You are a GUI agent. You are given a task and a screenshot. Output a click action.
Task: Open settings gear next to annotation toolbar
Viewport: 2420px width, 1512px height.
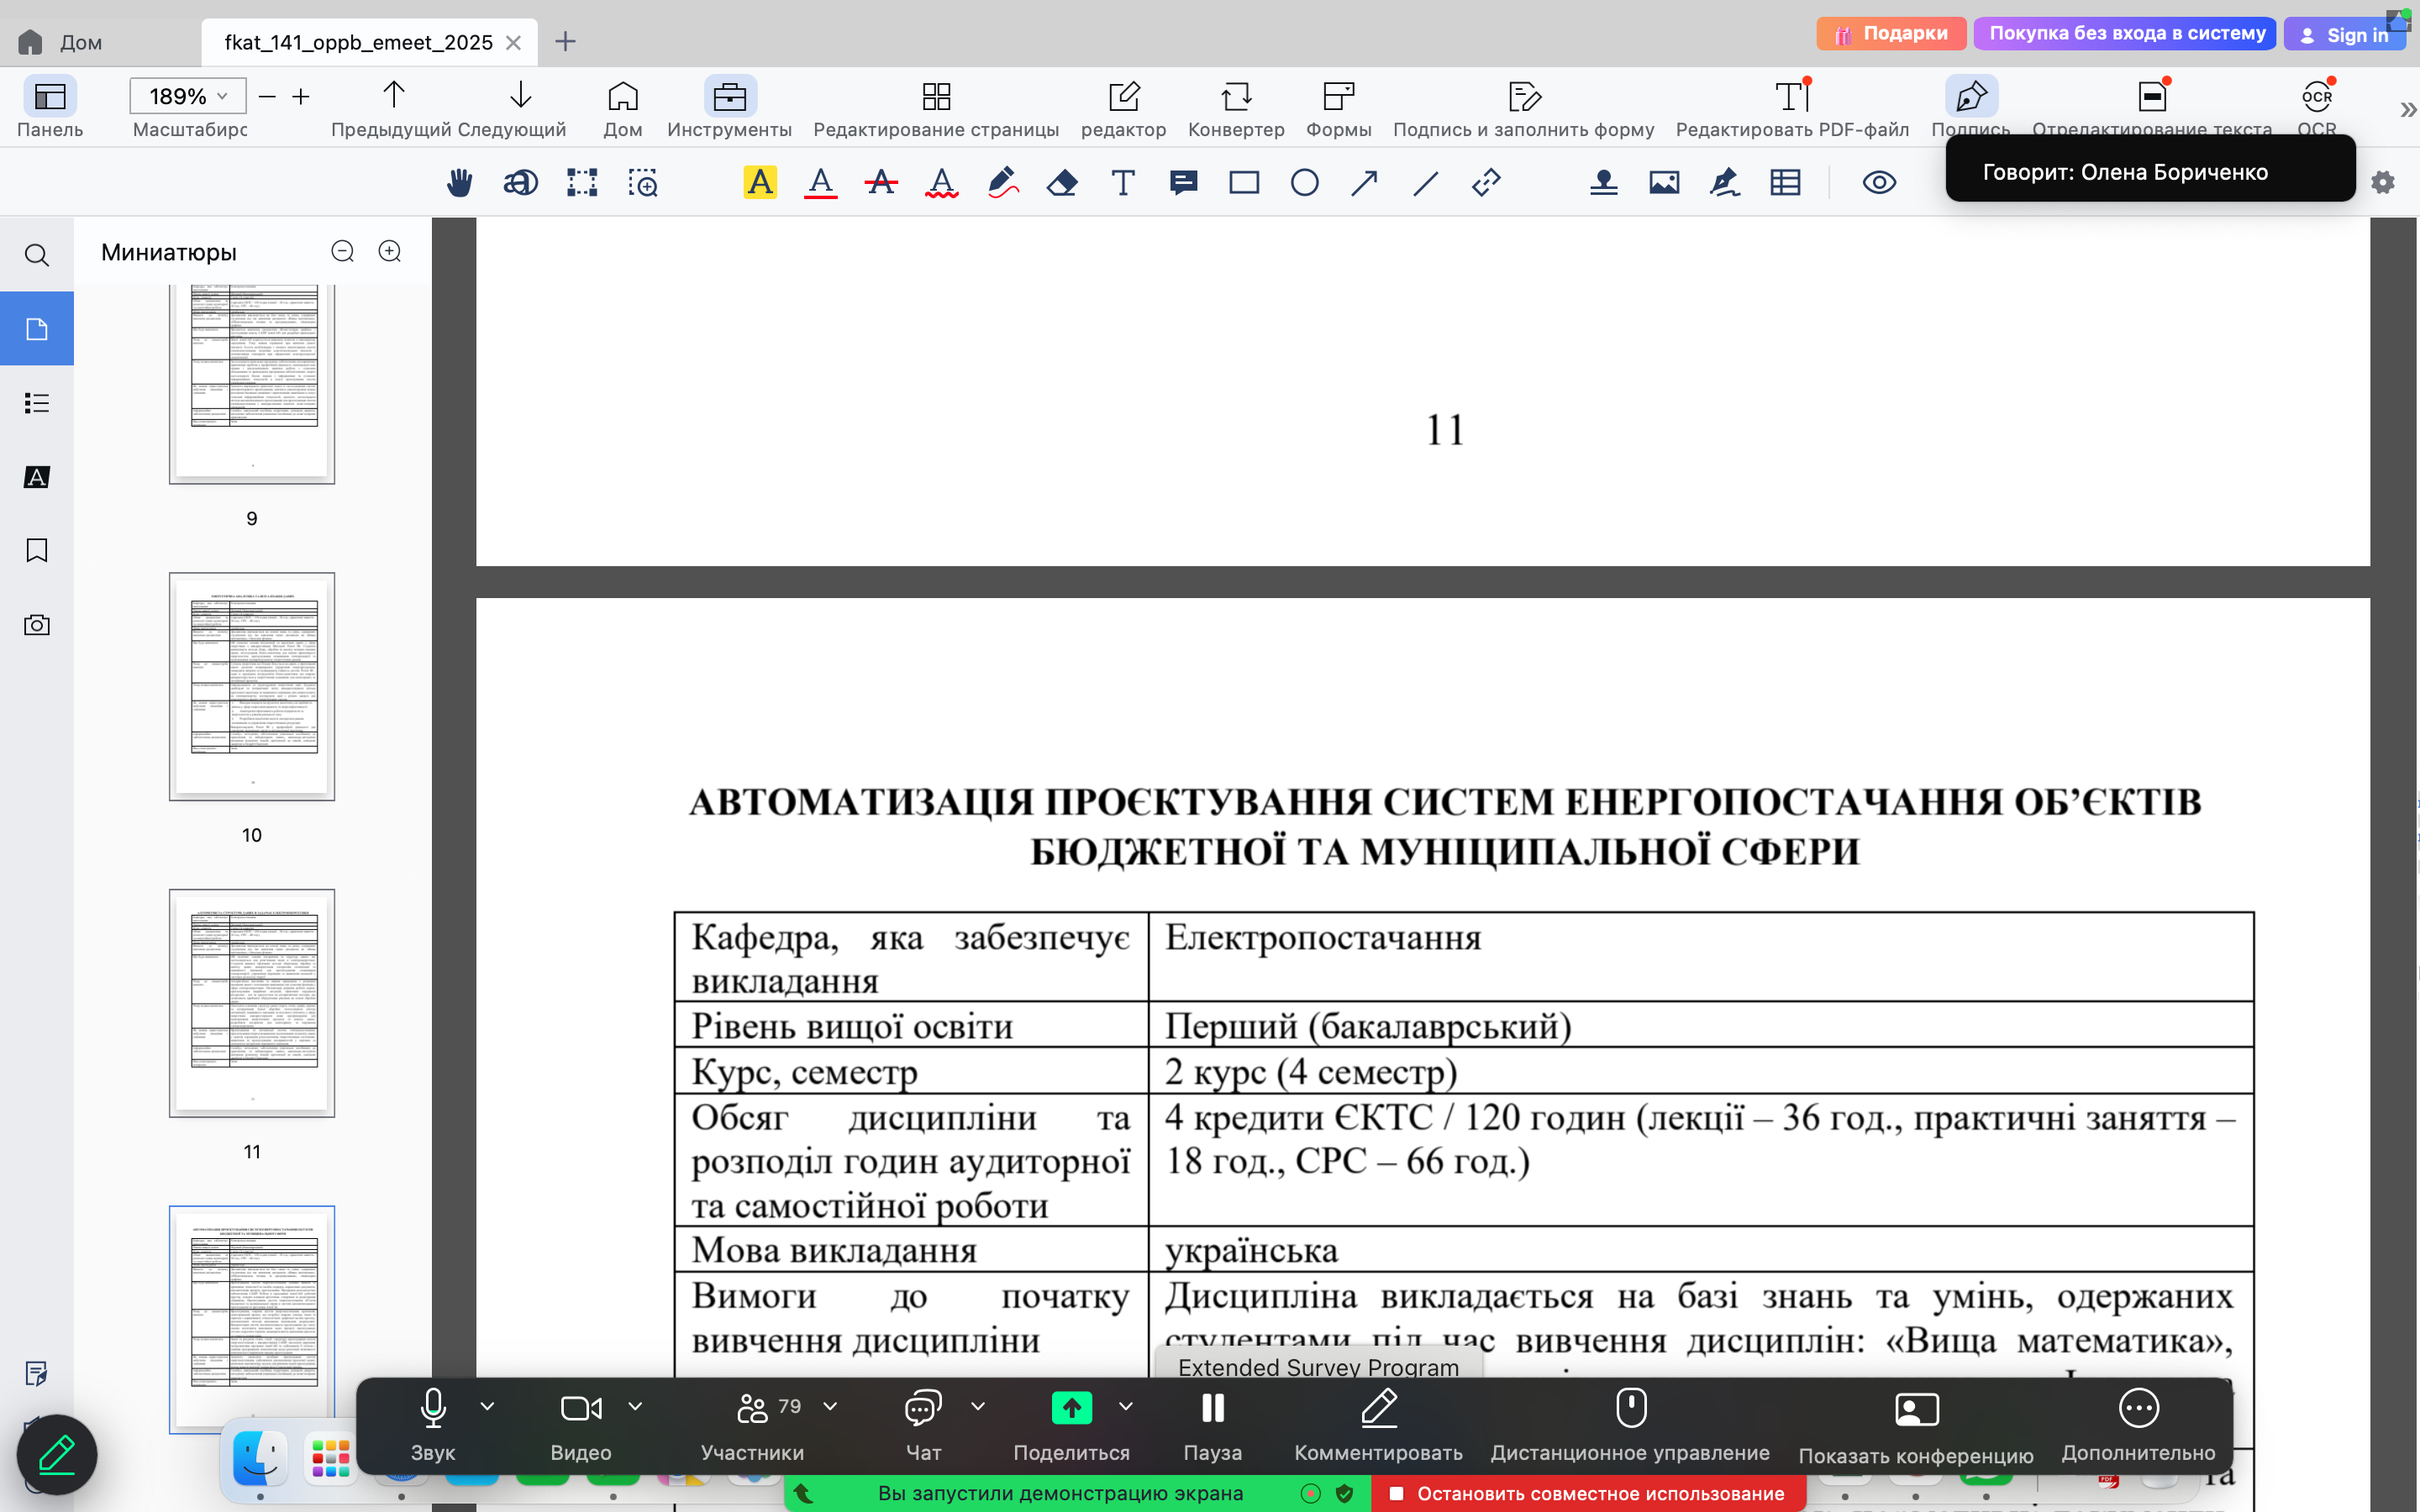[x=2383, y=183]
